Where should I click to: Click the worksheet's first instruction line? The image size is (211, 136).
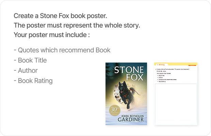pyautogui.click(x=174, y=69)
